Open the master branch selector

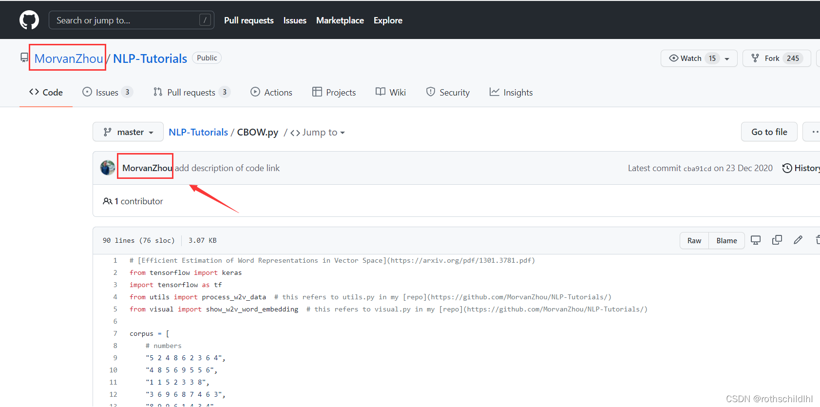[128, 132]
